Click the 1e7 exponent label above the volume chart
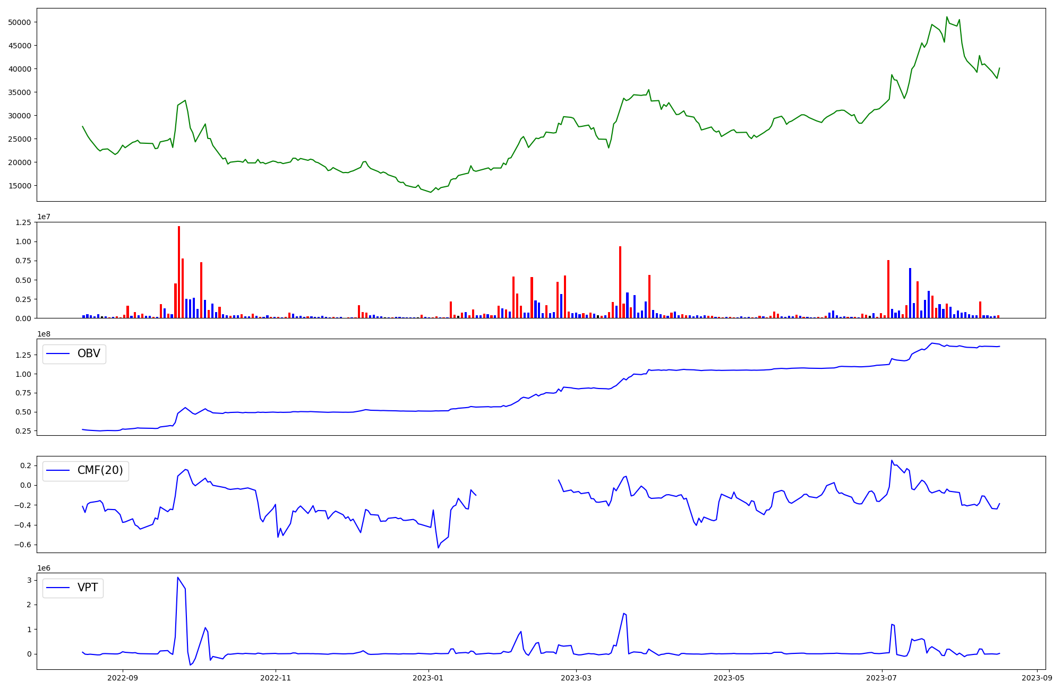The height and width of the screenshot is (690, 1062). (x=44, y=217)
